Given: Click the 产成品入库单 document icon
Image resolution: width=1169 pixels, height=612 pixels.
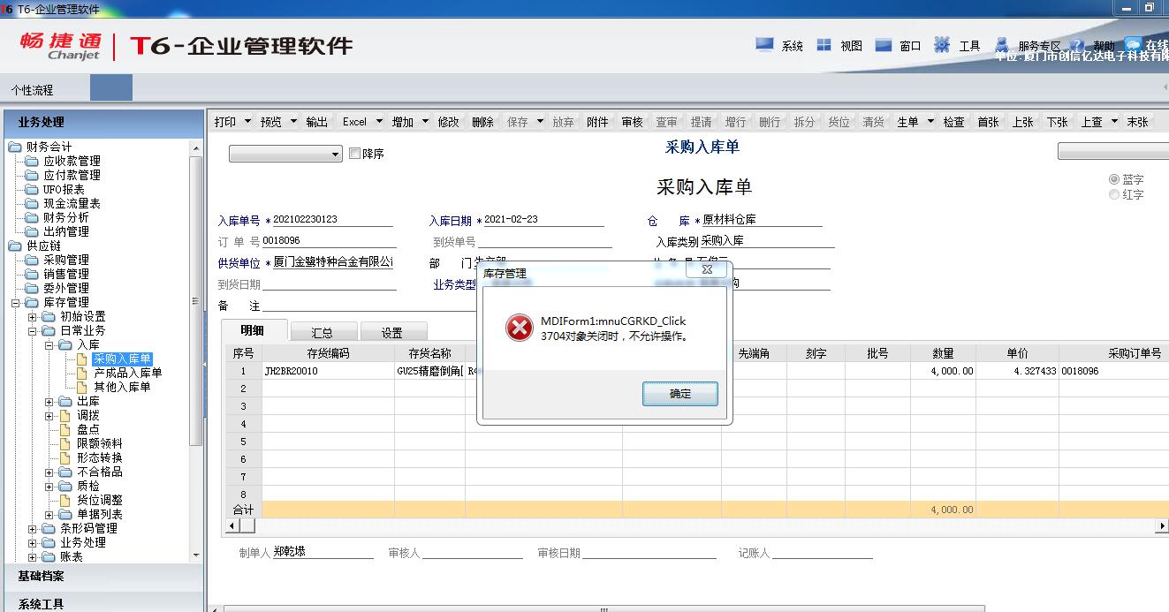Looking at the screenshot, I should tap(82, 373).
